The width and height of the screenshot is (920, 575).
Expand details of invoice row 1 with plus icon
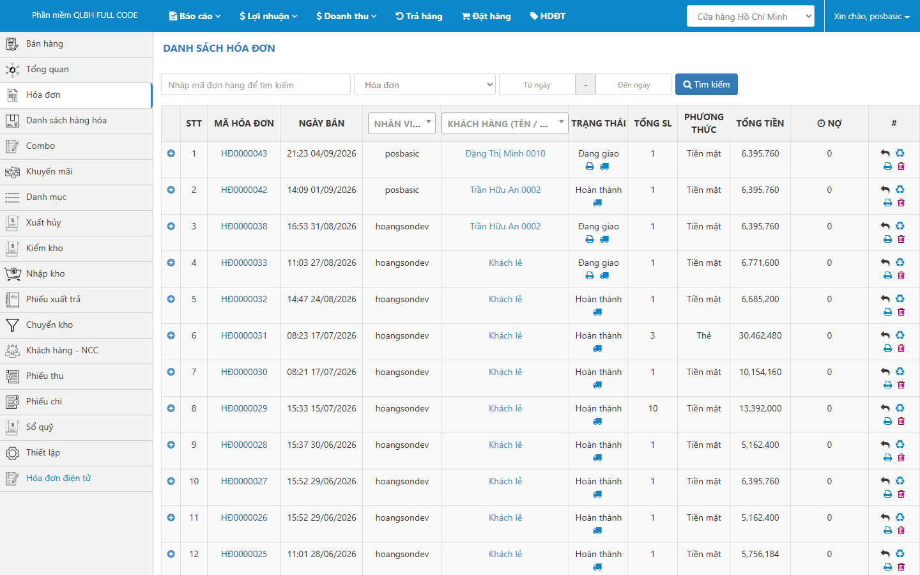pos(171,153)
